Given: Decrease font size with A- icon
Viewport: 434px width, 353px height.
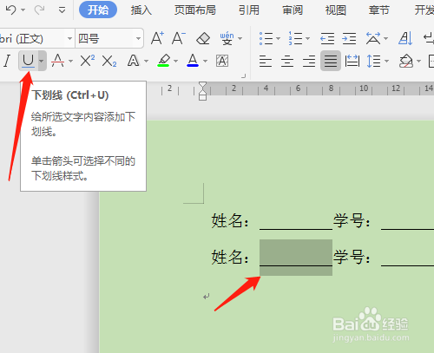Looking at the screenshot, I should pos(179,38).
